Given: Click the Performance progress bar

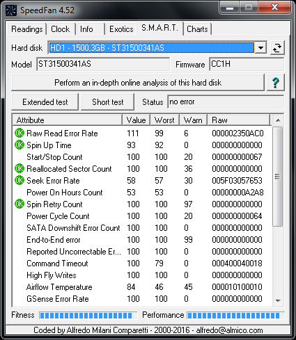Looking at the screenshot, I should [235, 315].
